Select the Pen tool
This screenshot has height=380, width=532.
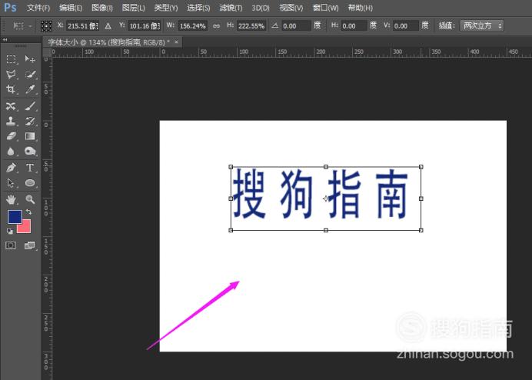click(11, 168)
